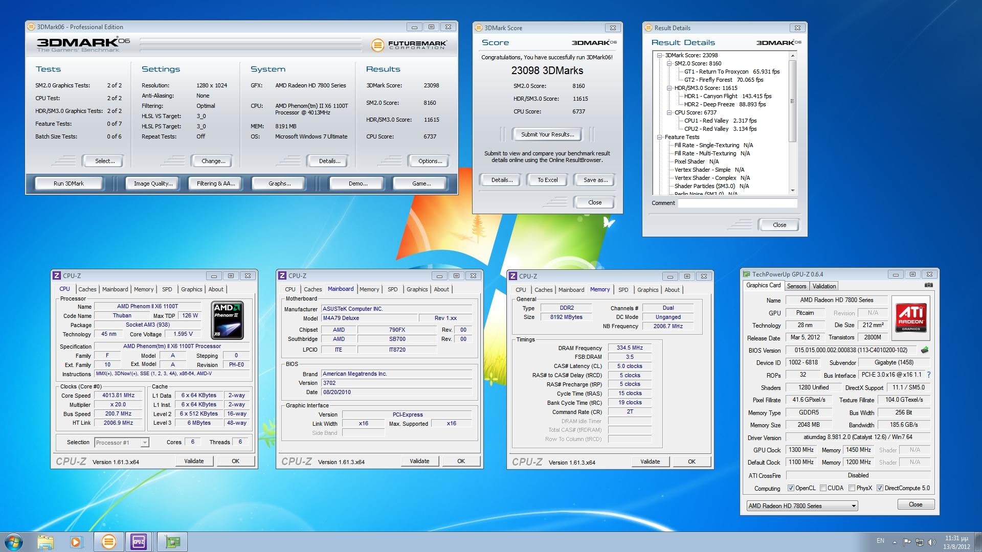982x552 pixels.
Task: Select the GPU-Z taskbar icon
Action: point(172,542)
